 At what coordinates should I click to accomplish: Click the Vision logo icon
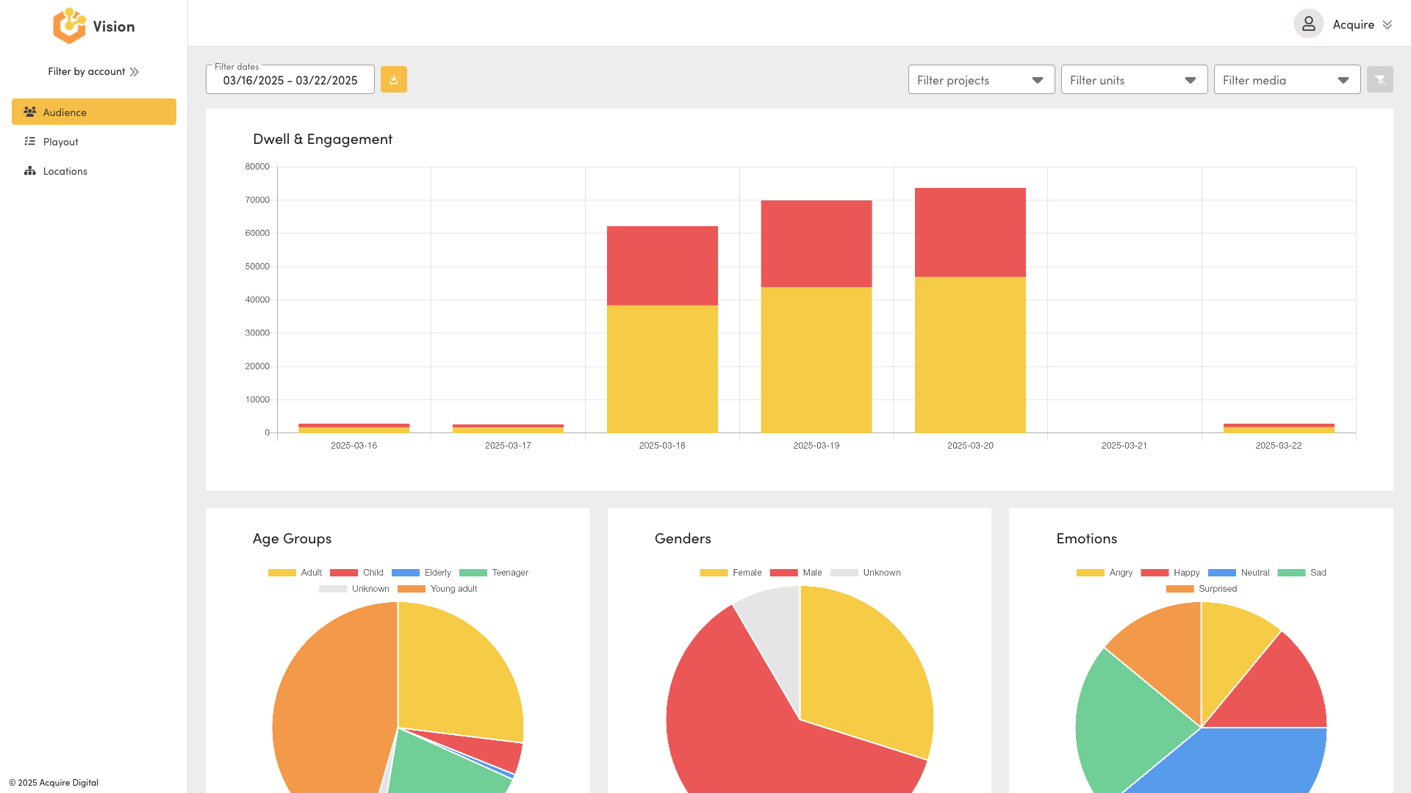click(69, 26)
